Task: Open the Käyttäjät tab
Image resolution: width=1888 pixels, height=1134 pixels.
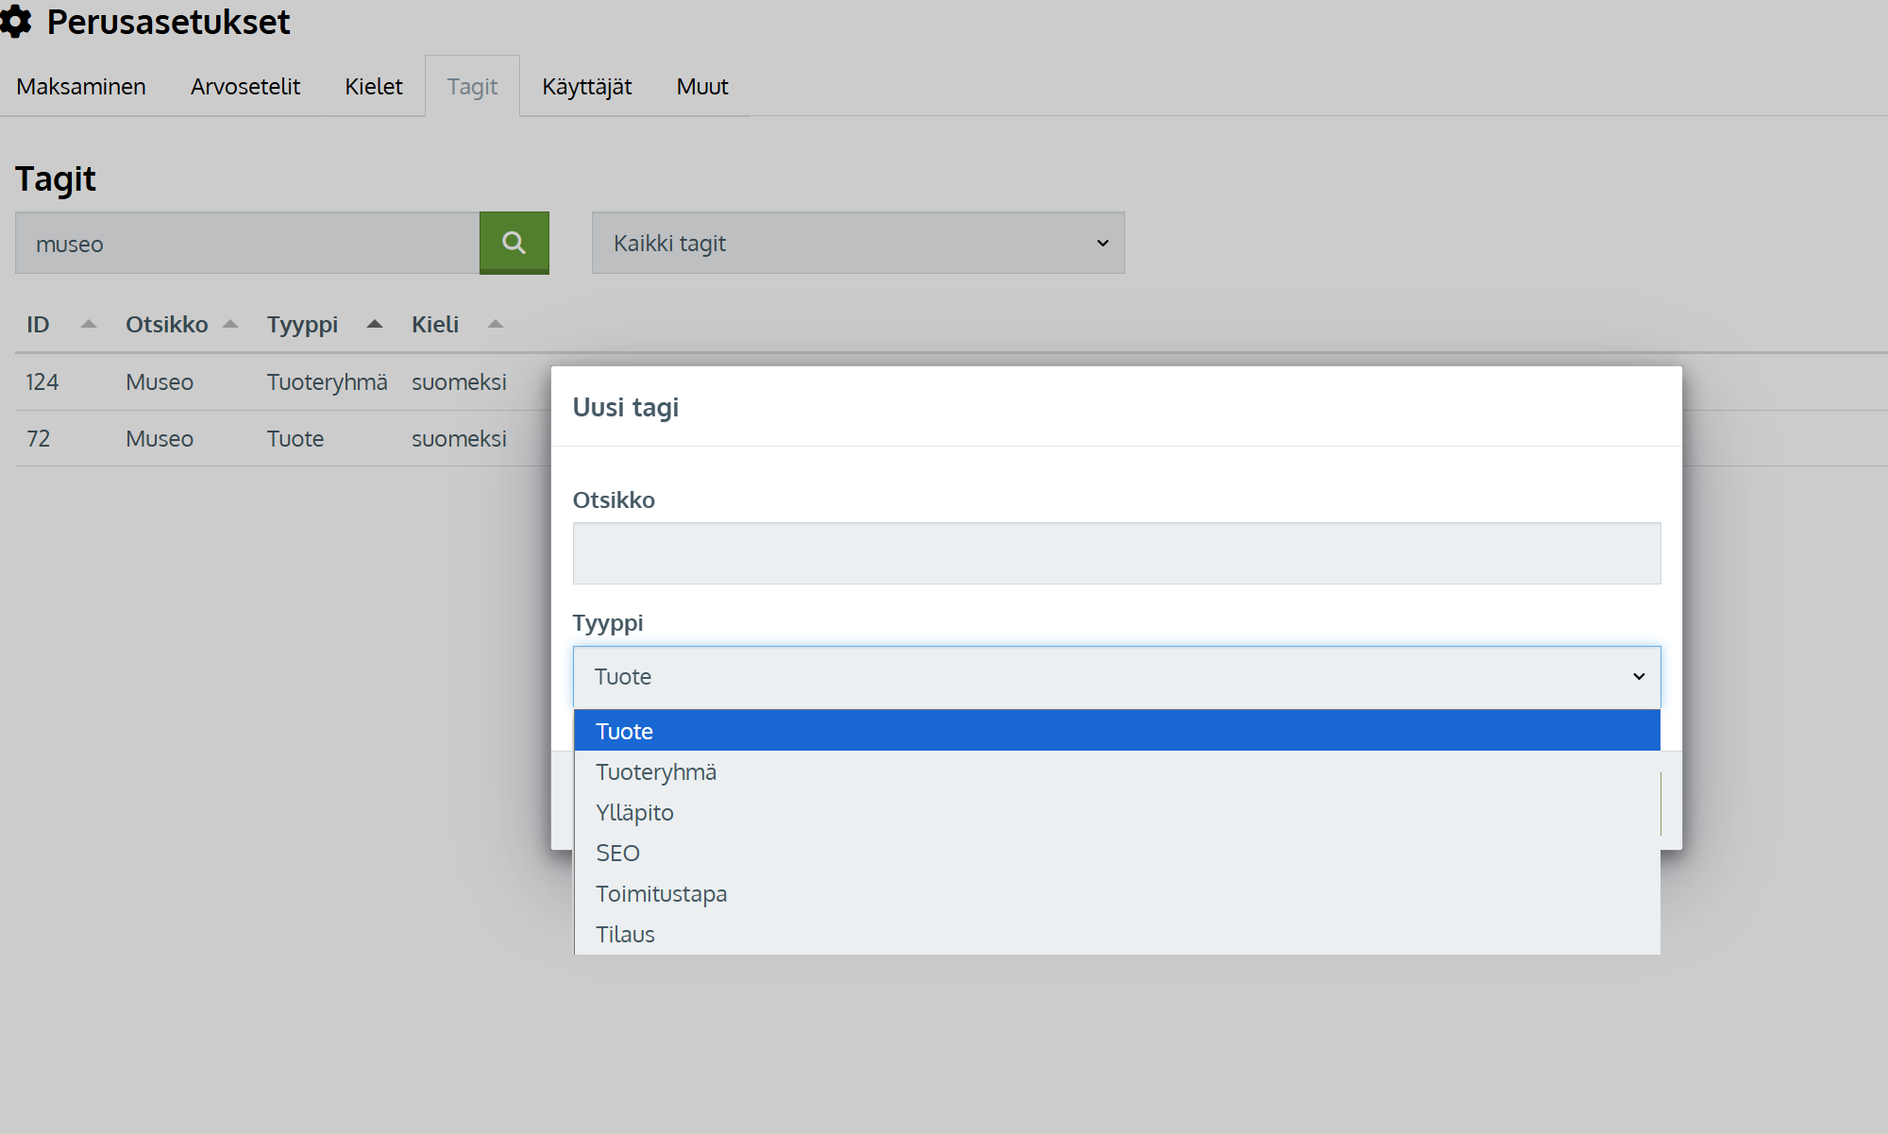Action: pos(587,86)
